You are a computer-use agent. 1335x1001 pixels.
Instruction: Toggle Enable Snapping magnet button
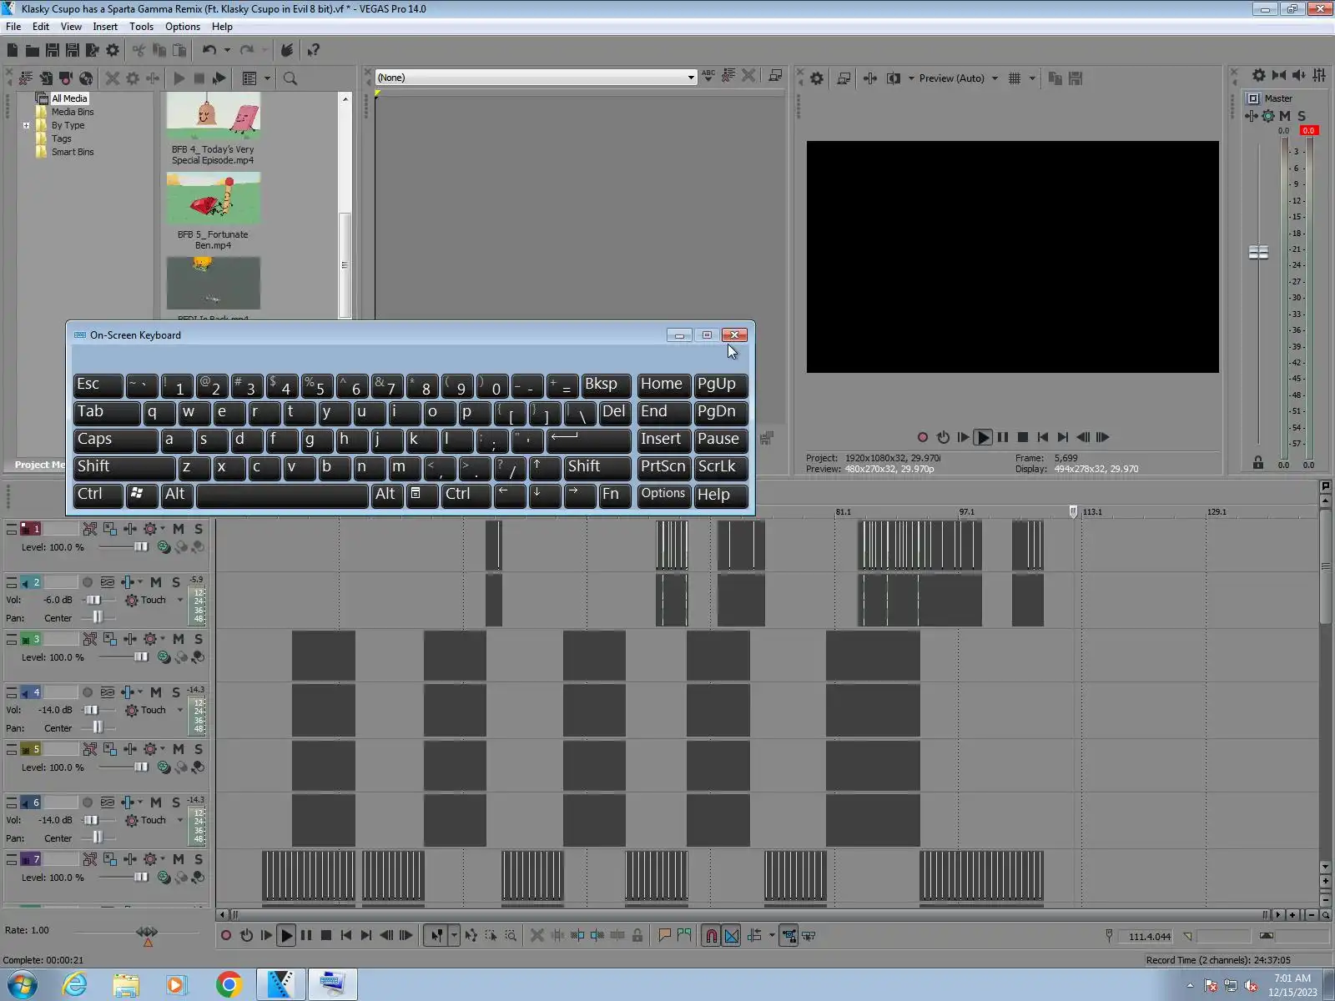click(x=711, y=936)
